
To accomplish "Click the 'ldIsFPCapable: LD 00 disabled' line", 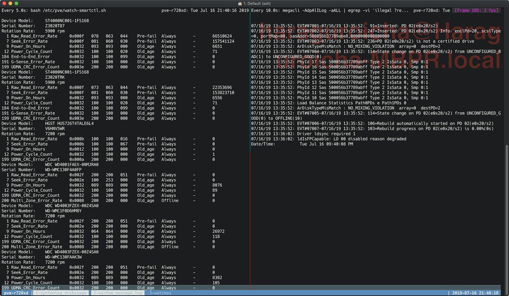I will pos(328,139).
